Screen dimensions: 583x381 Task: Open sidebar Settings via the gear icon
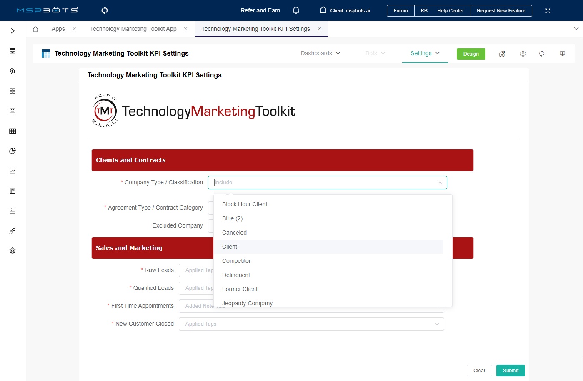[x=12, y=251]
